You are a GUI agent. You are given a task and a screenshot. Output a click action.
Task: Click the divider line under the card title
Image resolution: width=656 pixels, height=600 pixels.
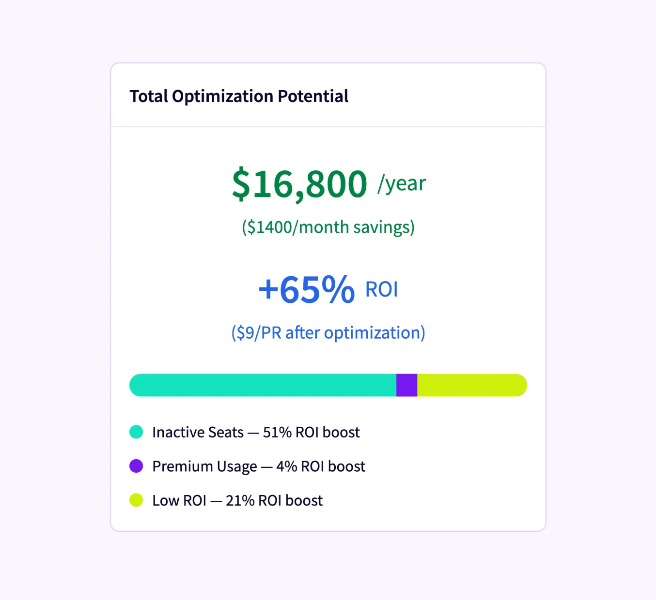pyautogui.click(x=328, y=127)
